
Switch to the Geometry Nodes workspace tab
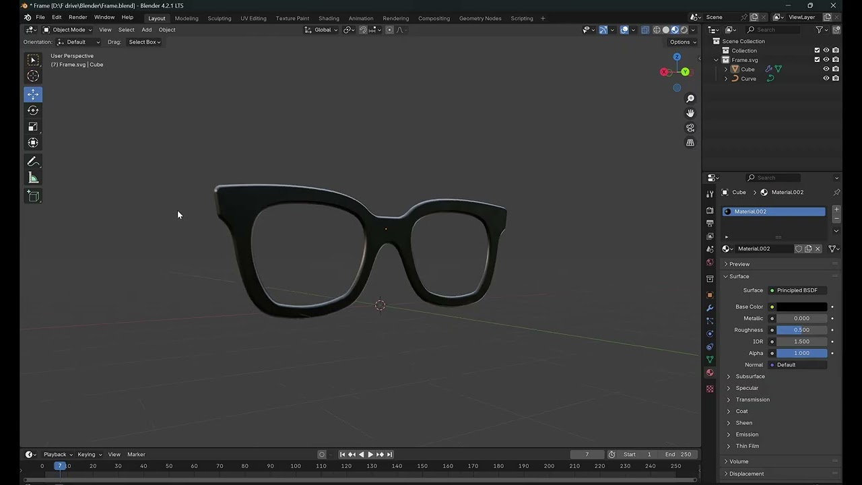click(480, 18)
